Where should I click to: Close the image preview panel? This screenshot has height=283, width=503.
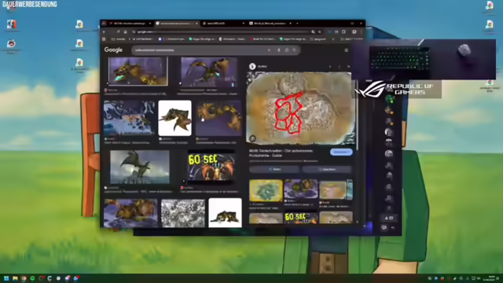pyautogui.click(x=348, y=66)
